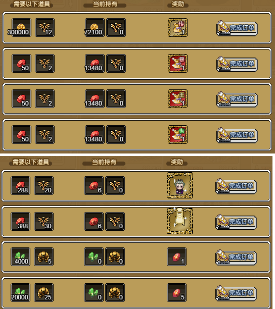Select the 暴 red bag reward icon
Image resolution: width=275 pixels, height=309 pixels.
pyautogui.click(x=177, y=64)
